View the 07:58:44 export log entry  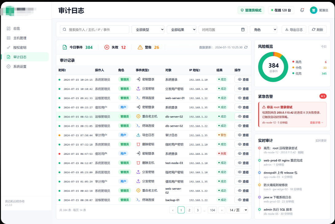[x=243, y=135]
